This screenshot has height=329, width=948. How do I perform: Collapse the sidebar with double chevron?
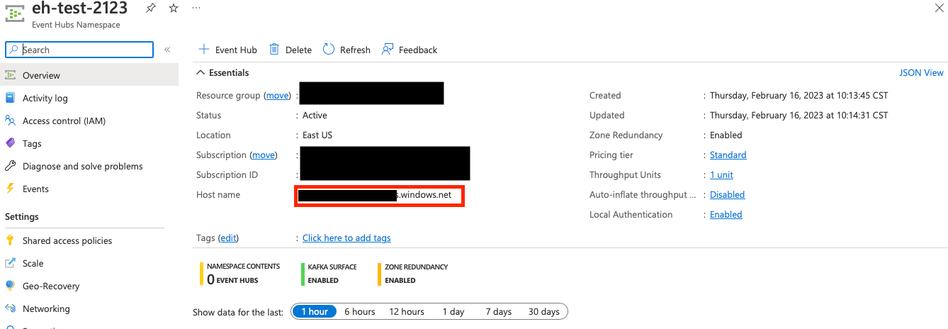pyautogui.click(x=167, y=50)
